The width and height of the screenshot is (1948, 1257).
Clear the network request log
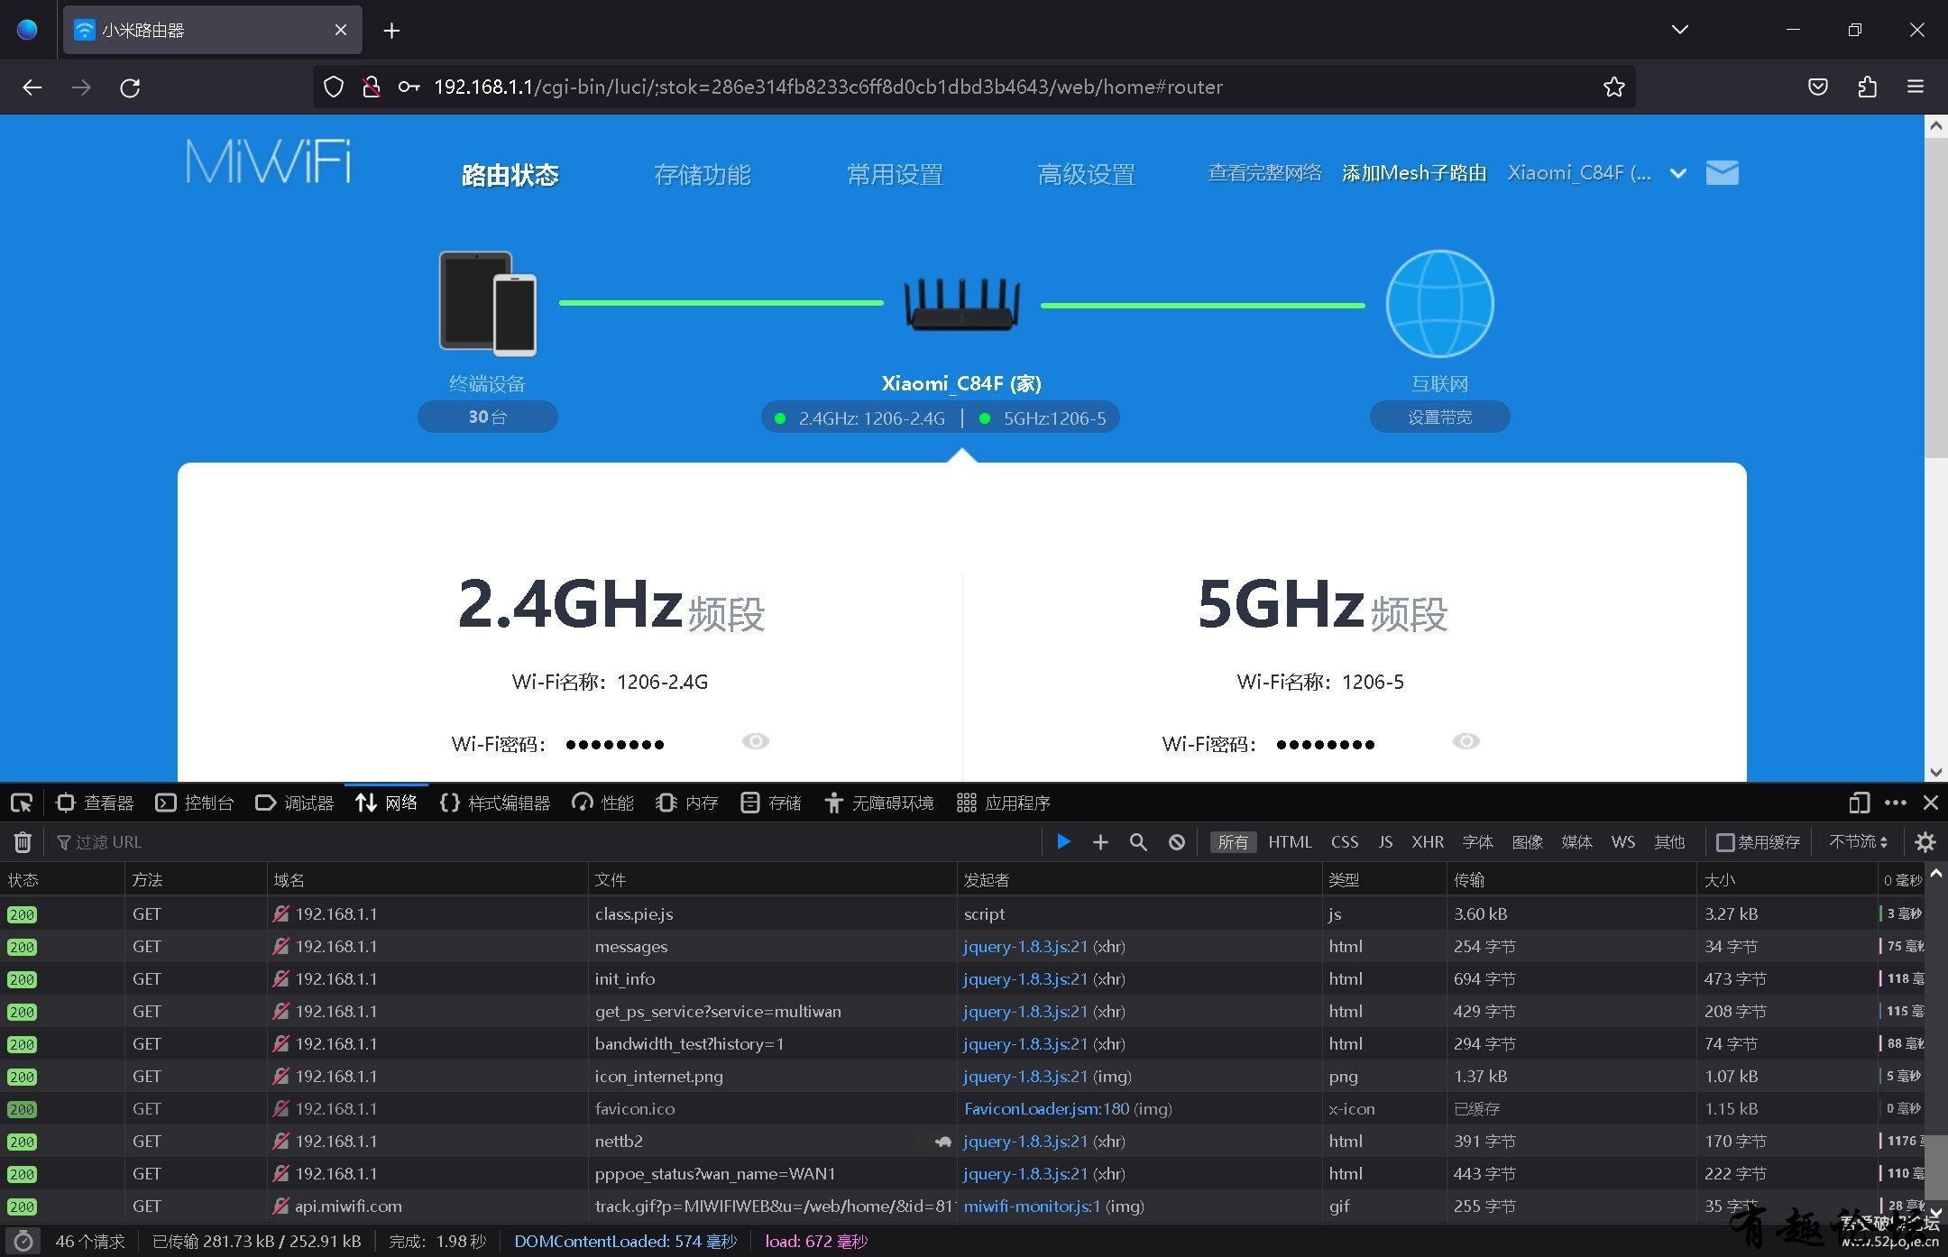(x=23, y=842)
